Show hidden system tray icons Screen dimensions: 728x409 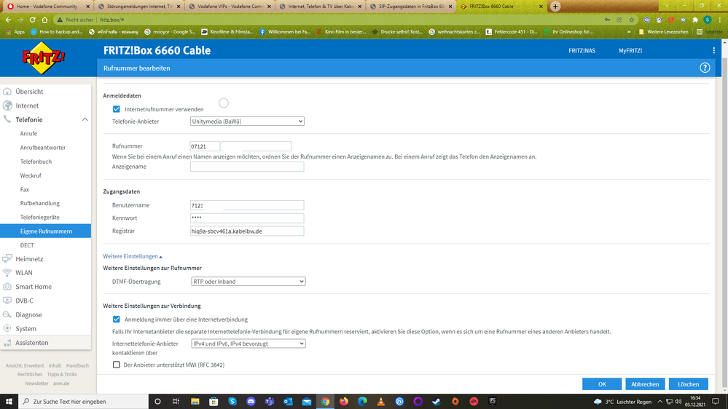coord(659,402)
